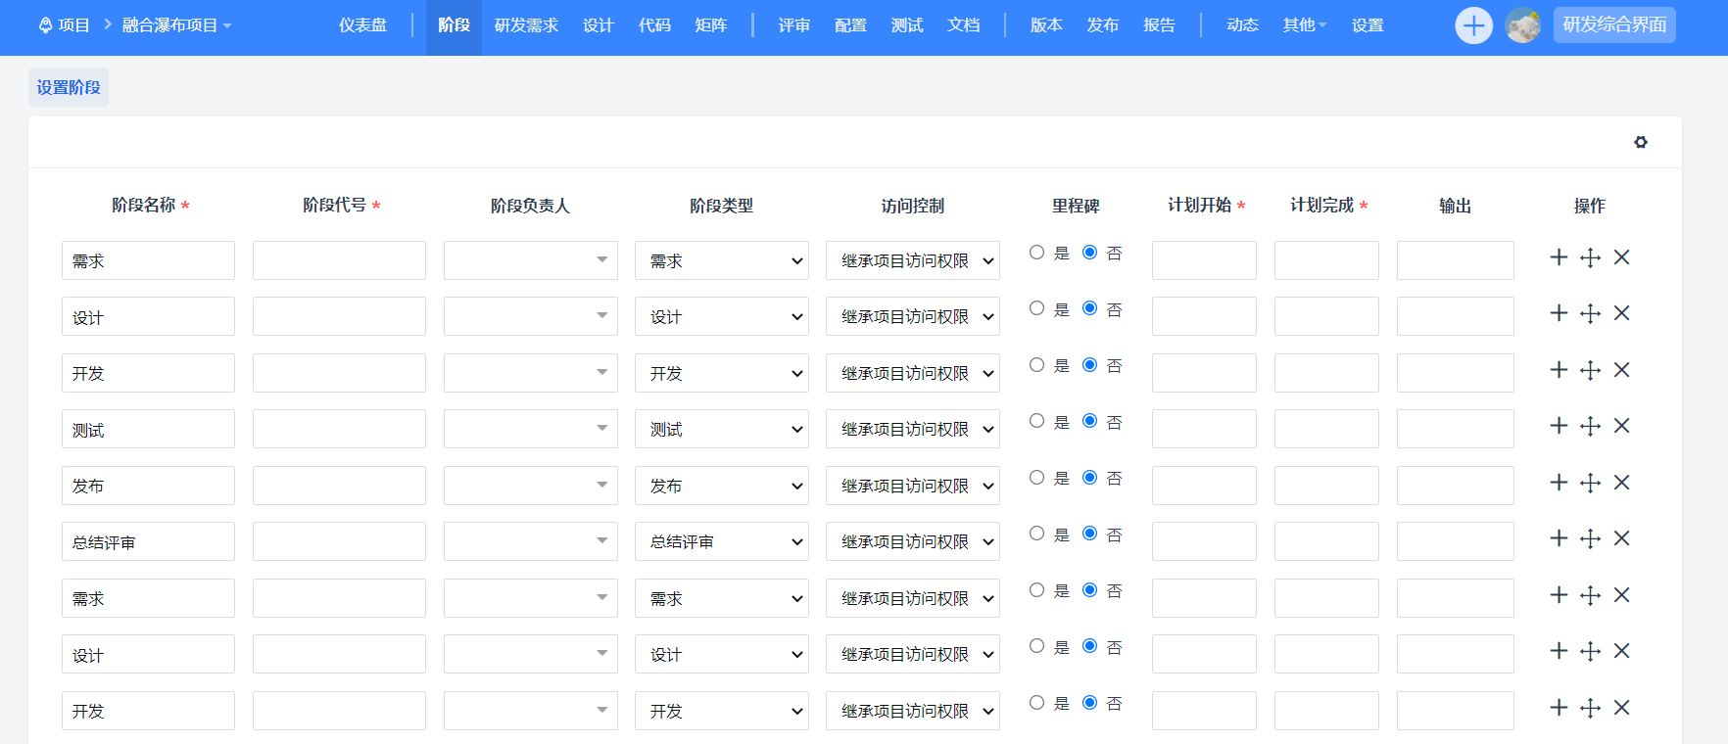The height and width of the screenshot is (744, 1728).
Task: Click the gear icon above the stage table
Action: pyautogui.click(x=1640, y=142)
